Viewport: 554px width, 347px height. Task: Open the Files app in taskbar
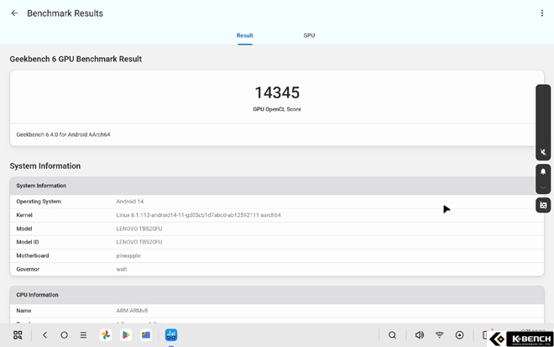(x=146, y=335)
